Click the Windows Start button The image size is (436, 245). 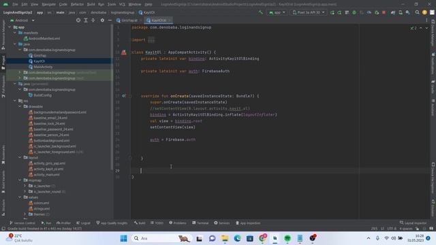coord(123,238)
